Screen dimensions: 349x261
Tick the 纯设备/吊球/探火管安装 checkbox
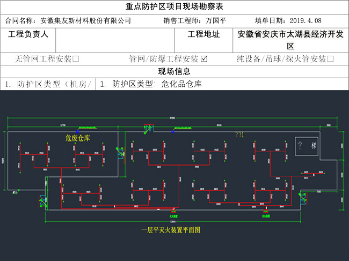coord(330,59)
